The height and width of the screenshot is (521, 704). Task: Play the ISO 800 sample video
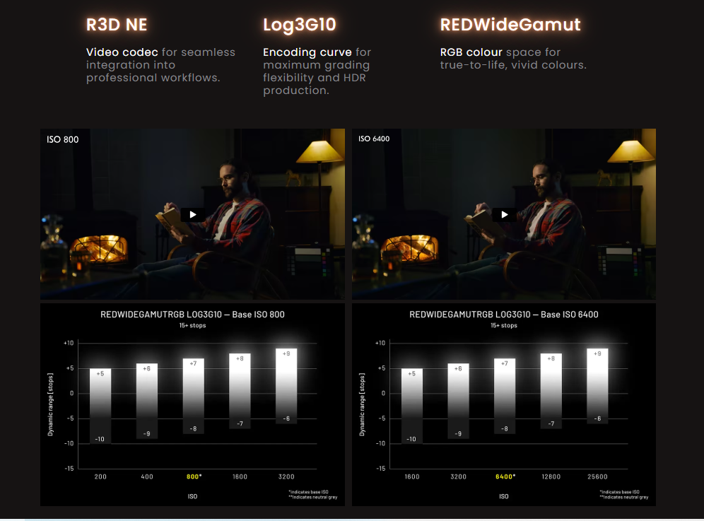(x=192, y=214)
